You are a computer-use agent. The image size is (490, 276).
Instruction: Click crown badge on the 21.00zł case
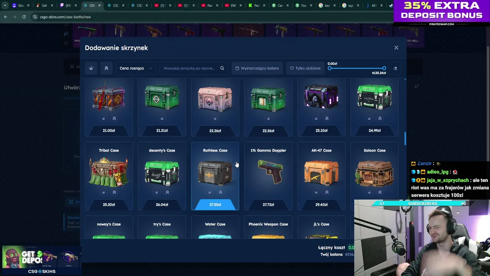click(103, 118)
